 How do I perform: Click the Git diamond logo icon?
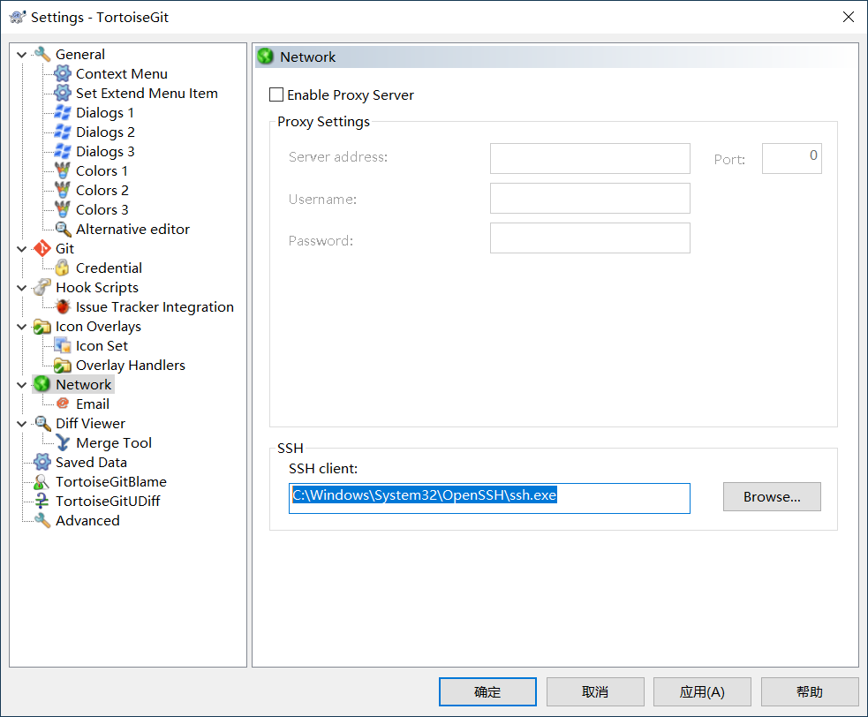coord(42,249)
